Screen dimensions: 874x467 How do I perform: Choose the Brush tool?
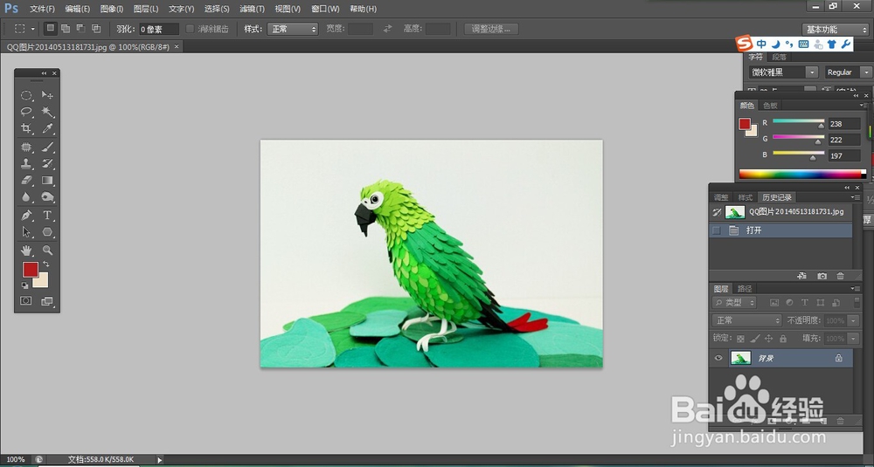[x=48, y=147]
